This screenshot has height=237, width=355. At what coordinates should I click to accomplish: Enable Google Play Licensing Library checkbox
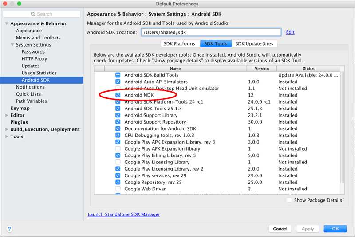point(118,162)
